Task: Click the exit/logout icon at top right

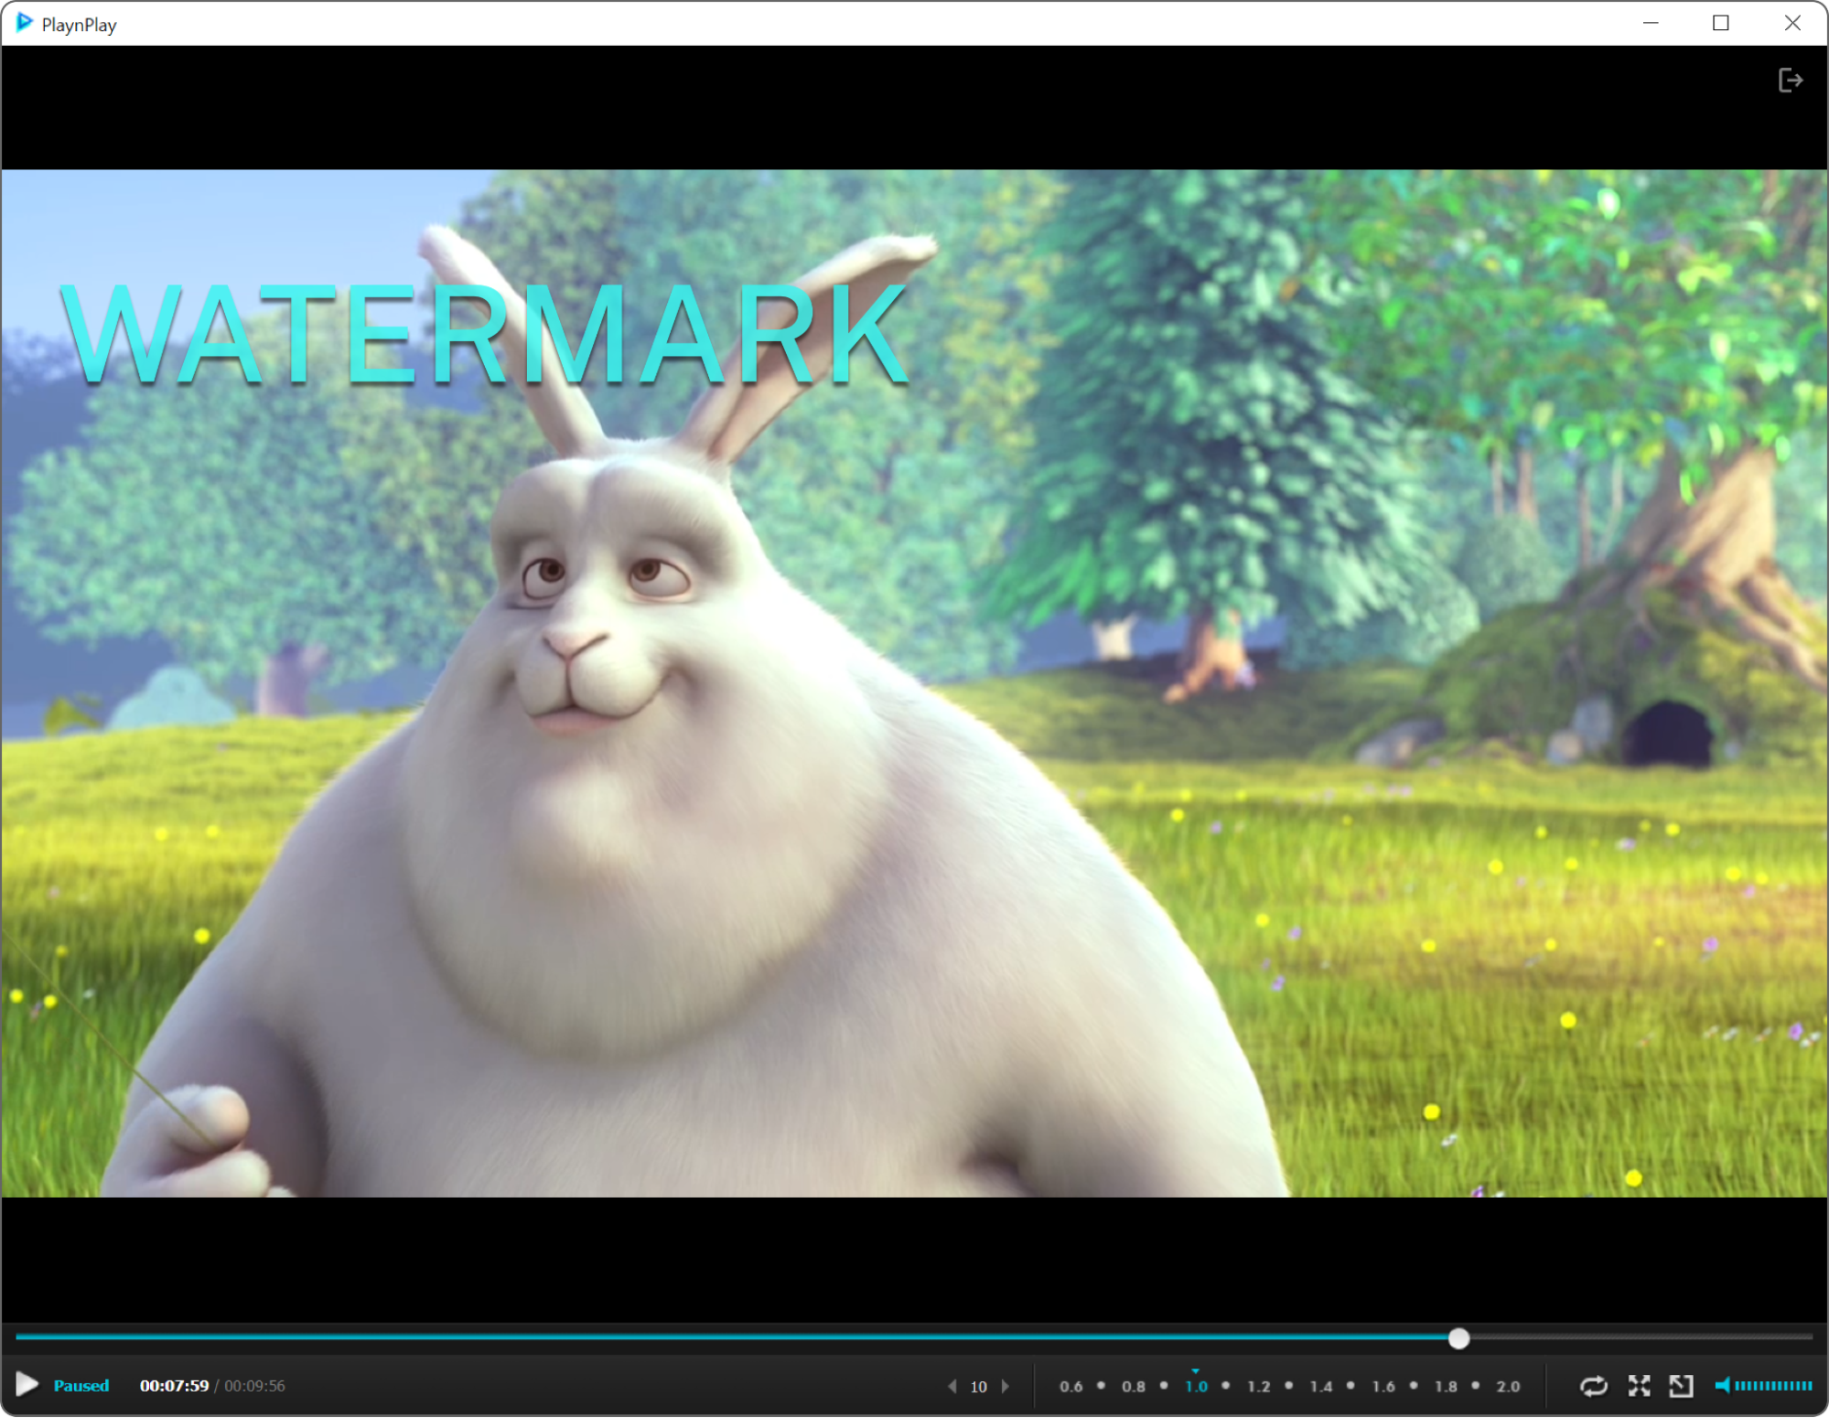Action: (1790, 81)
